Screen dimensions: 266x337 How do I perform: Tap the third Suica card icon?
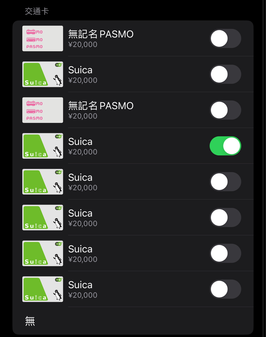point(43,182)
